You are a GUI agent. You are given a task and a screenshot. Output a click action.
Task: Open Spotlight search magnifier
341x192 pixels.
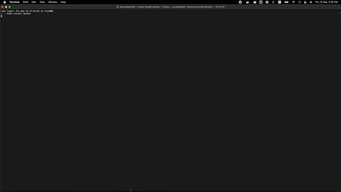pyautogui.click(x=299, y=2)
